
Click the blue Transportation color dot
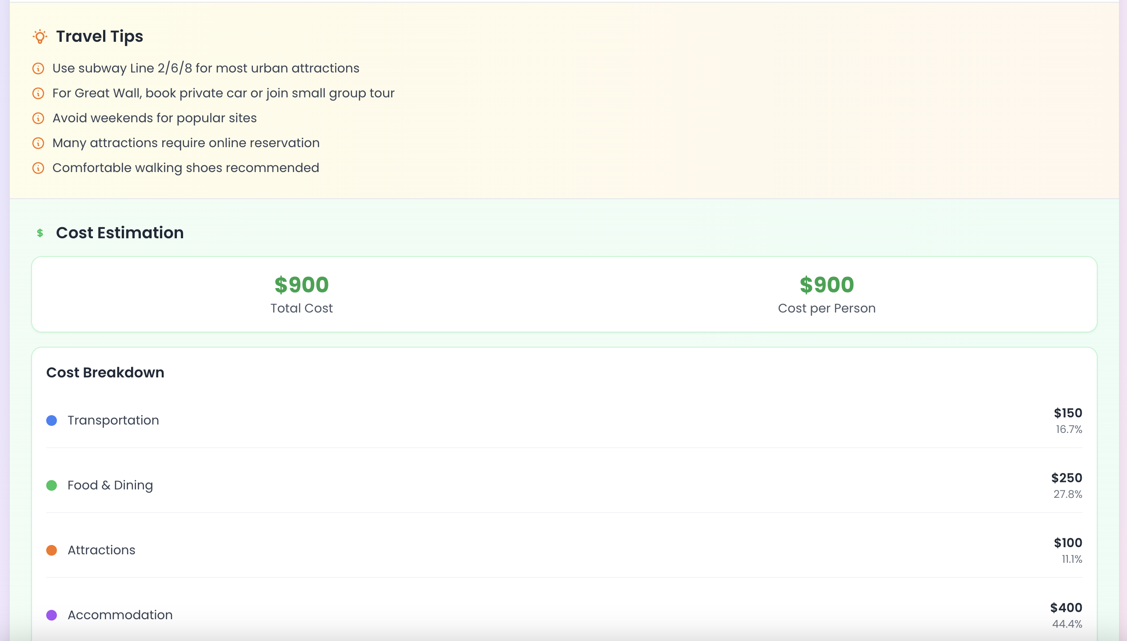[x=52, y=421]
